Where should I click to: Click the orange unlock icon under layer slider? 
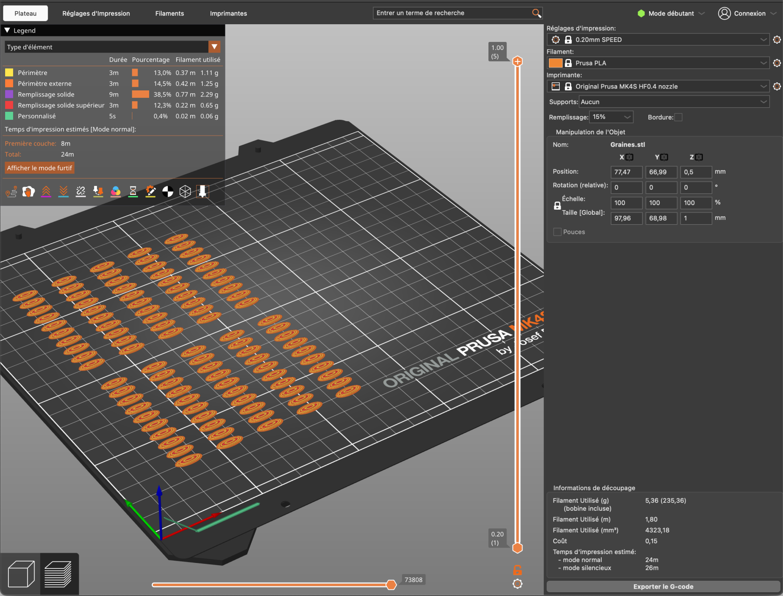coord(517,569)
